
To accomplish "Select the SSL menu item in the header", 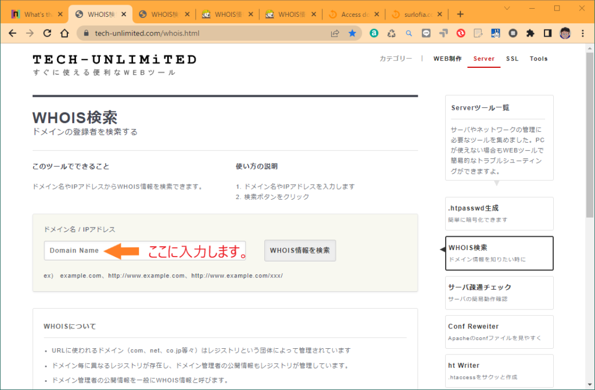I will [x=512, y=58].
